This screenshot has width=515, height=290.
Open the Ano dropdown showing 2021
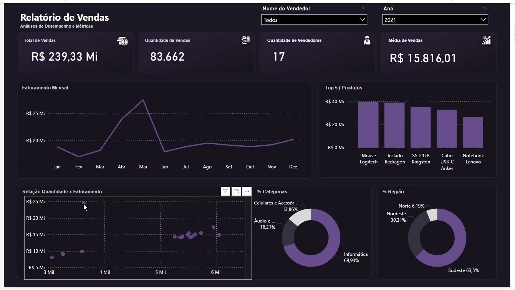tap(435, 20)
